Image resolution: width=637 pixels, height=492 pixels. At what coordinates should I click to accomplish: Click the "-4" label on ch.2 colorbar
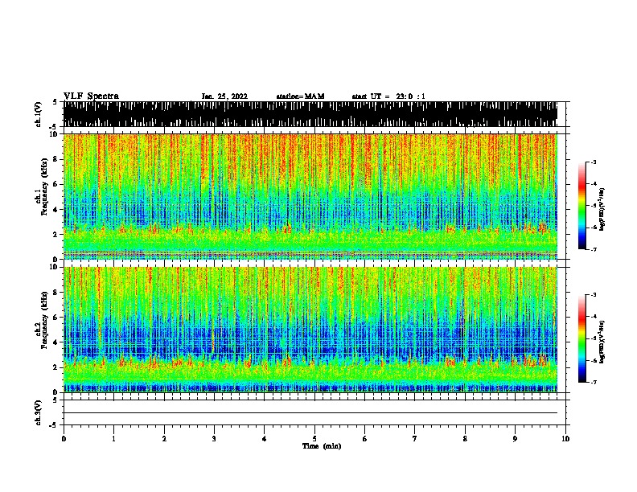(594, 317)
